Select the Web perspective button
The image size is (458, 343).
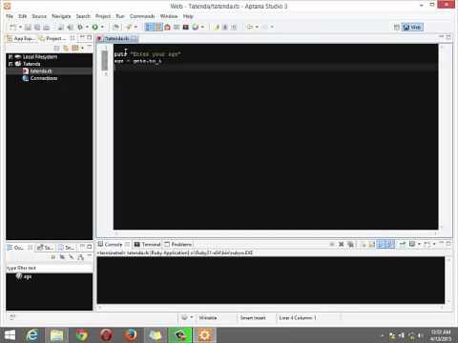(x=412, y=28)
